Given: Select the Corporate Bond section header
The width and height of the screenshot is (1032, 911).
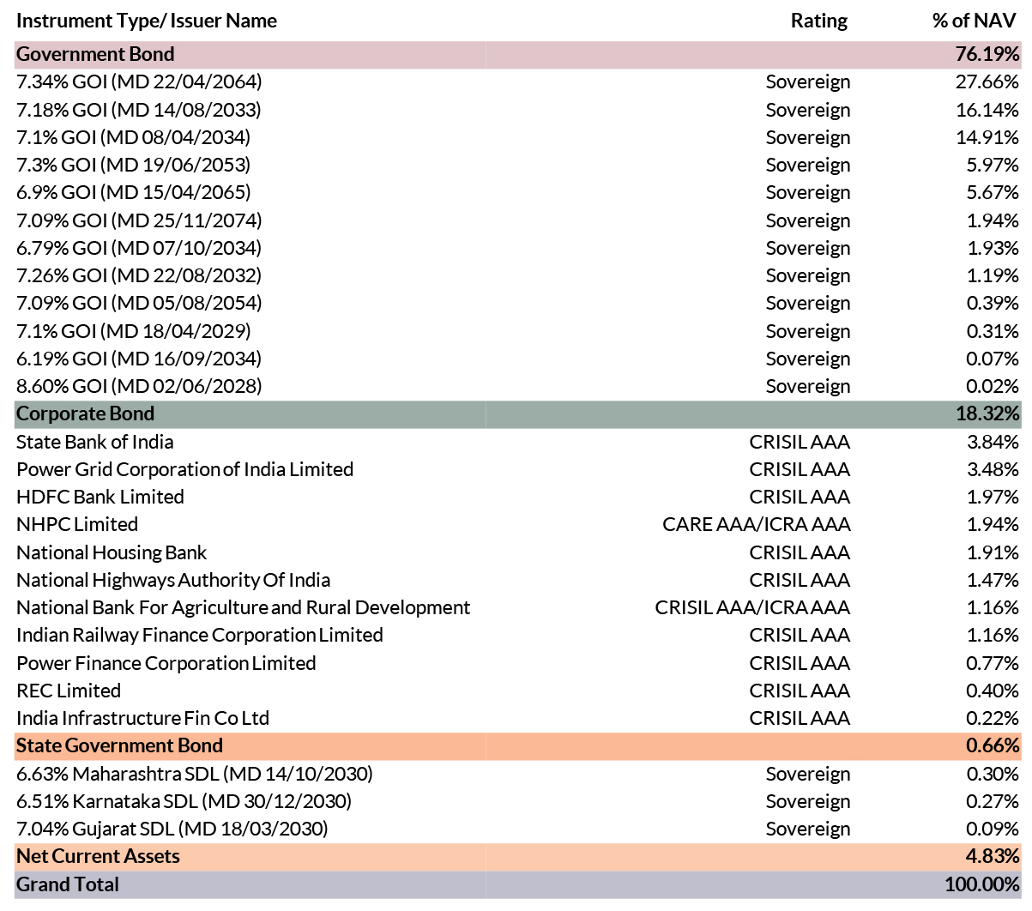Looking at the screenshot, I should tap(517, 414).
